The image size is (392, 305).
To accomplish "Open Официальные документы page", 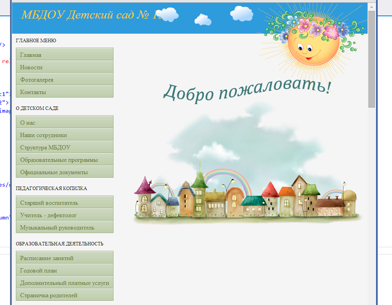I will tap(64, 172).
